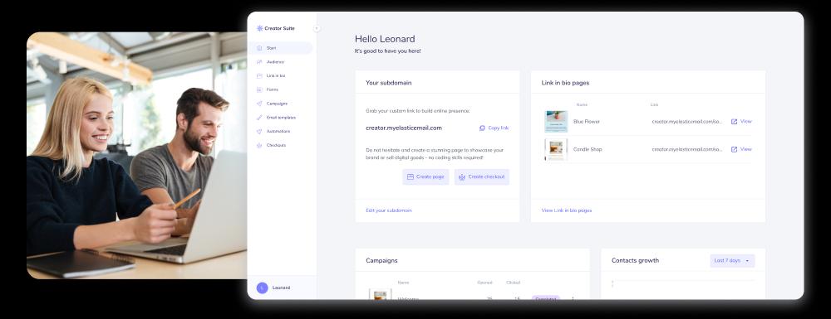The height and width of the screenshot is (319, 831).
Task: Click the external-link icon for Blue Flower
Action: click(x=734, y=122)
